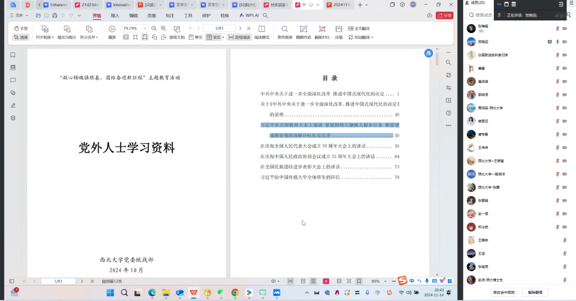Click the zoom in magnifier icon
The width and height of the screenshot is (576, 301).
point(163,28)
